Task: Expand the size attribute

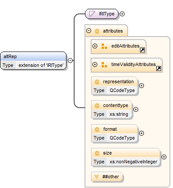Action: tap(164, 157)
